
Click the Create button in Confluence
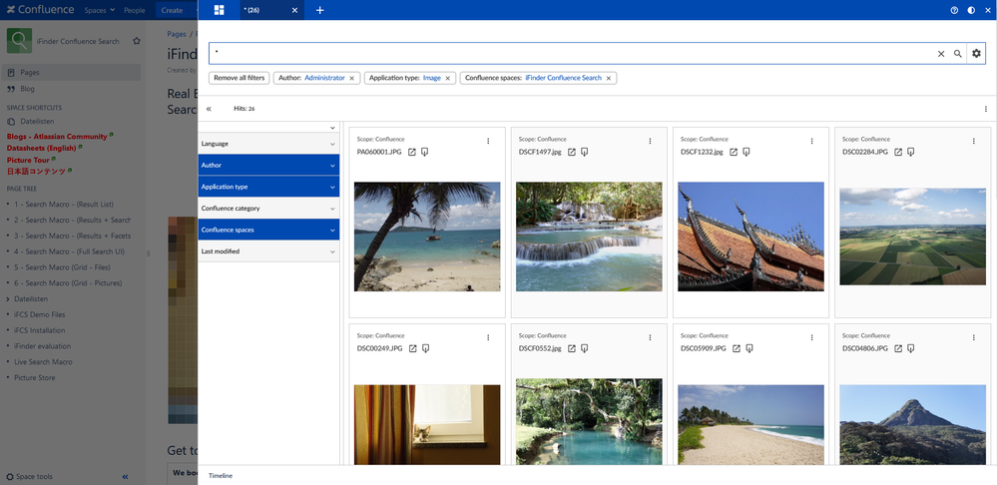pos(172,10)
